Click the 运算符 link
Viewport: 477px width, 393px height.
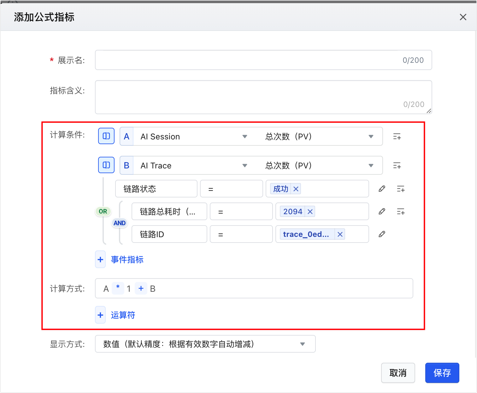(123, 315)
